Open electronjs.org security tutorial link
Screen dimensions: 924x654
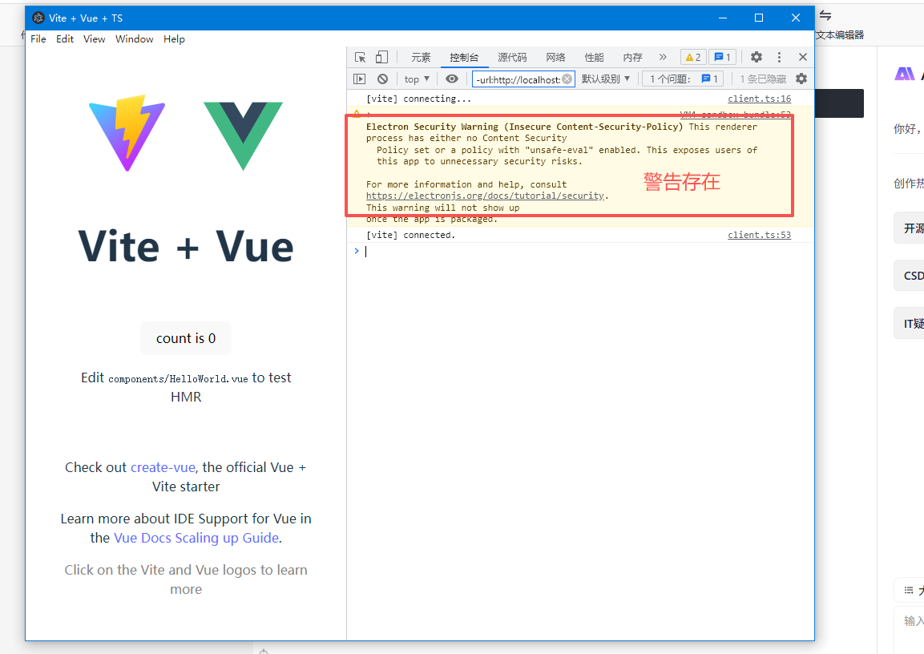[486, 196]
